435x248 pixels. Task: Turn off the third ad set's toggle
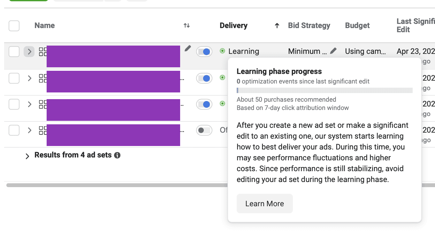point(204,104)
